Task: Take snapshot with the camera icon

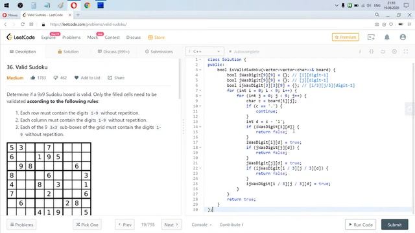Action: (x=377, y=25)
